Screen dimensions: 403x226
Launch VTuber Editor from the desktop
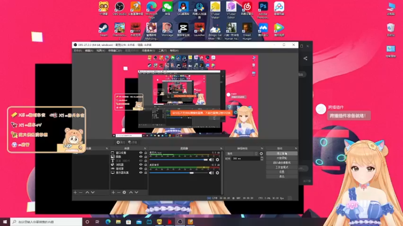231,10
